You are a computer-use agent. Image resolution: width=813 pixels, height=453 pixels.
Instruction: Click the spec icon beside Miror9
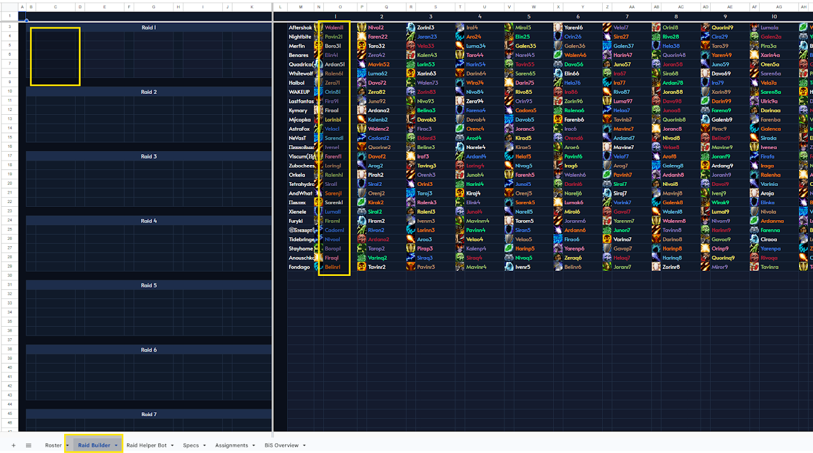[705, 267]
